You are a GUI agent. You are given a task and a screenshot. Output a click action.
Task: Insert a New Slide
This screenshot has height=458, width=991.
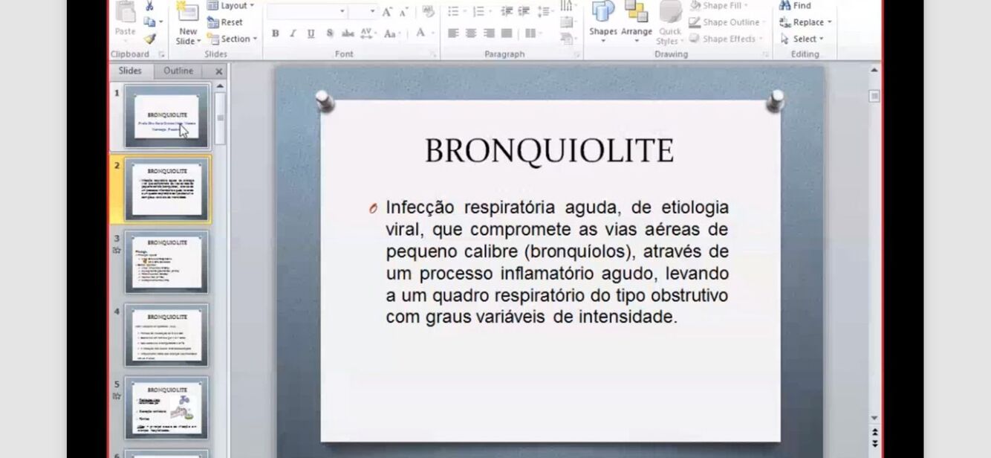187,23
